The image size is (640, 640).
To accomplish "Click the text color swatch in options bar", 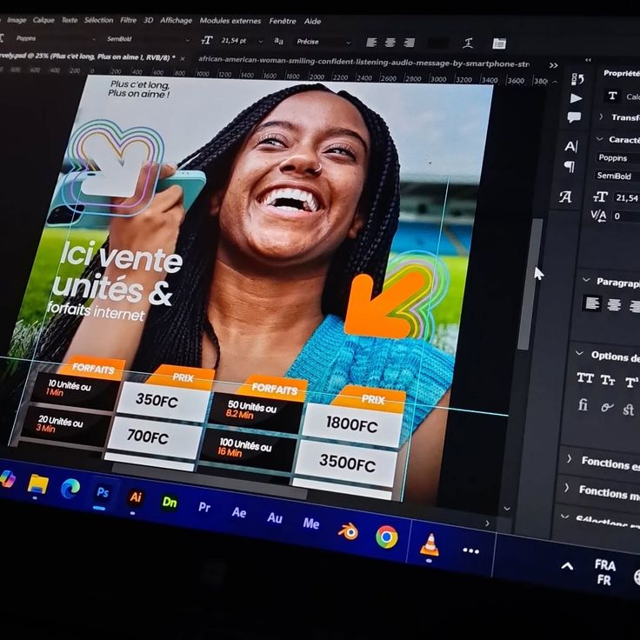I will (437, 43).
